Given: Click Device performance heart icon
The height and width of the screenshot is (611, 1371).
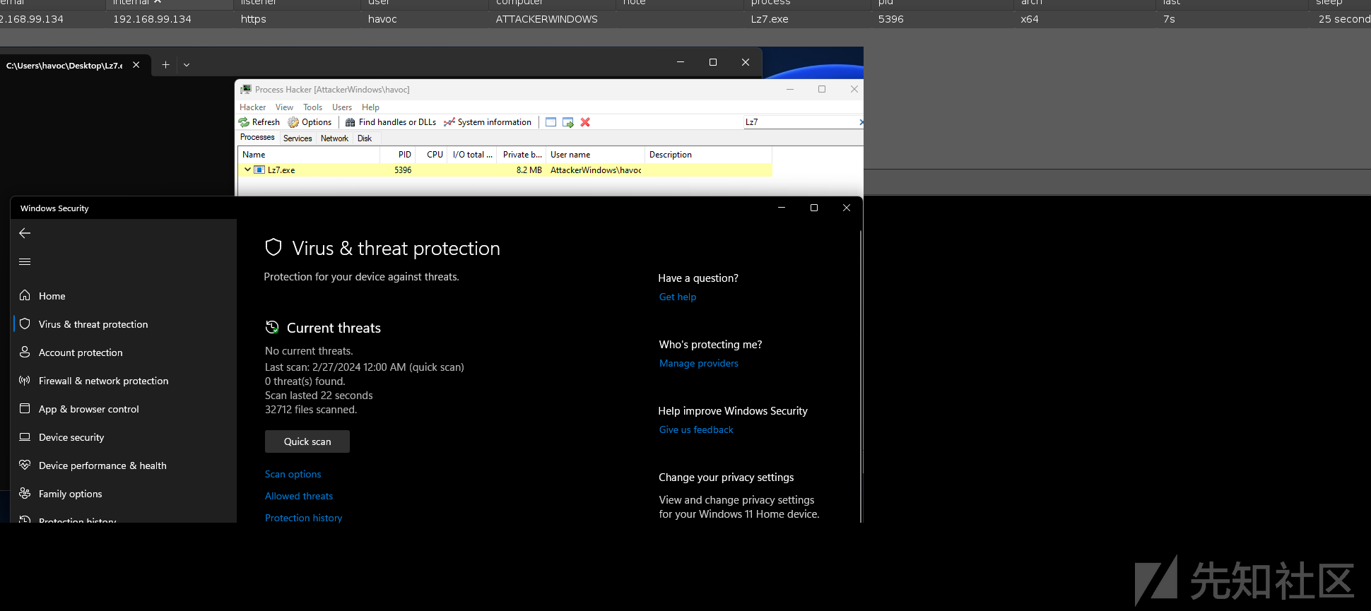Looking at the screenshot, I should (25, 465).
